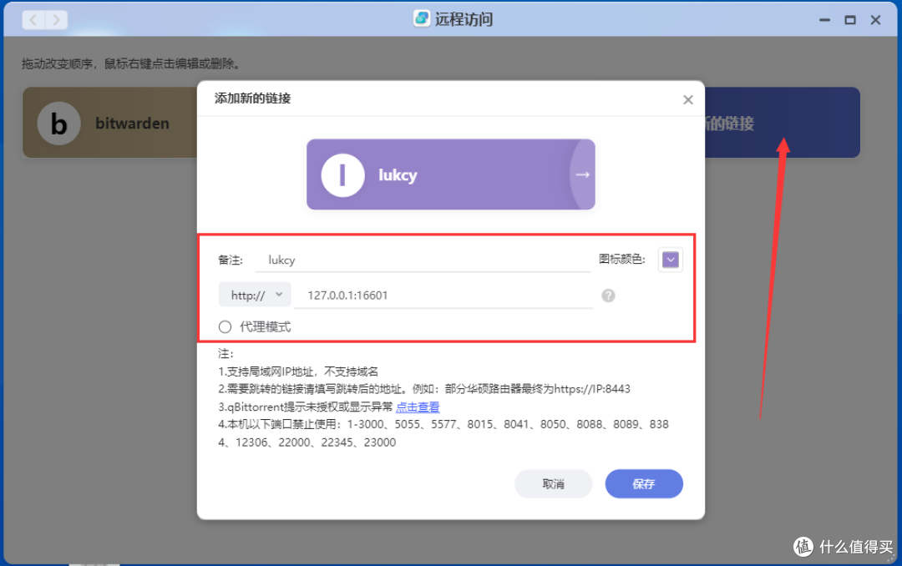Click the 取消 button
Viewport: 902px width, 566px height.
(x=554, y=483)
